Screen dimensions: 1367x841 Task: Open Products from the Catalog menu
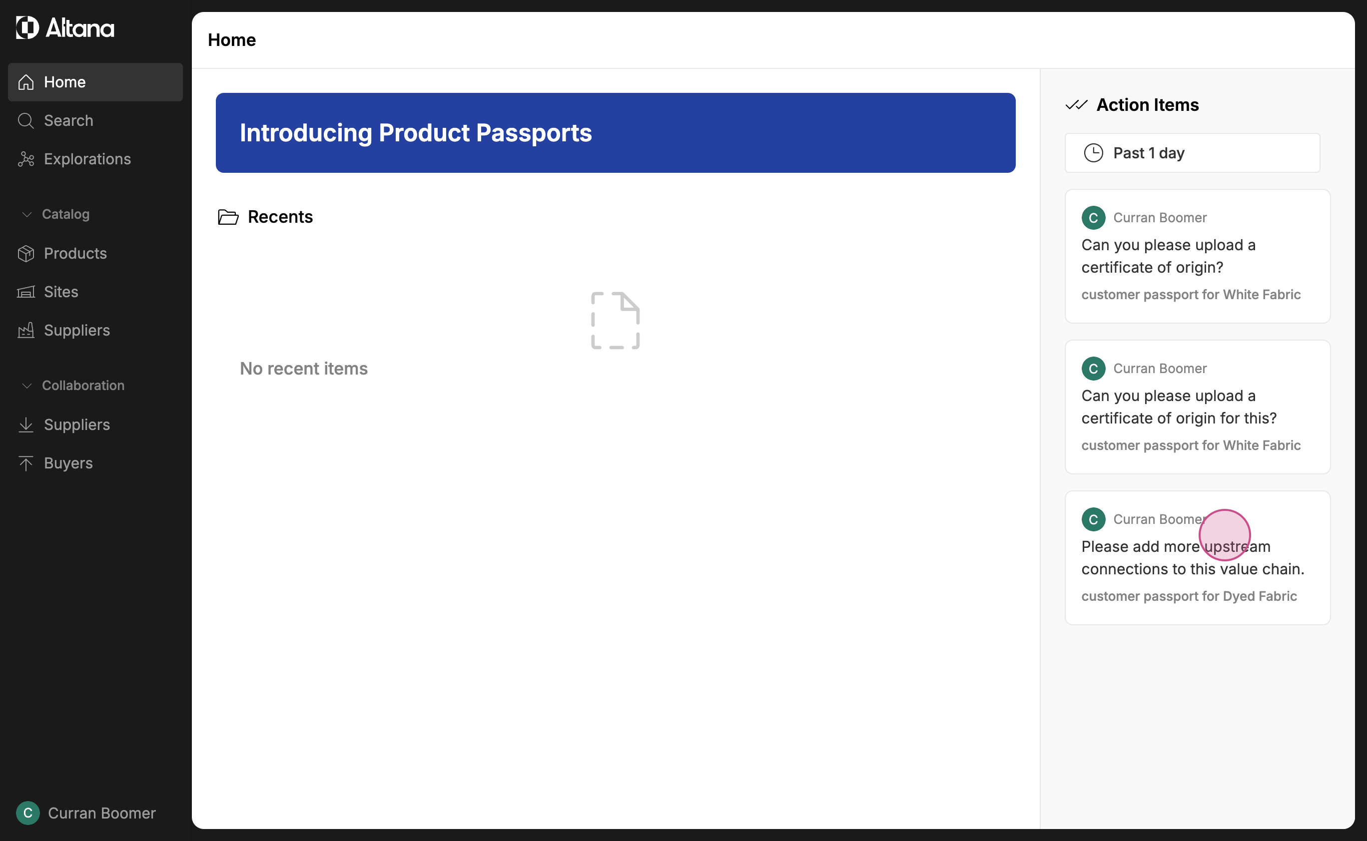75,254
